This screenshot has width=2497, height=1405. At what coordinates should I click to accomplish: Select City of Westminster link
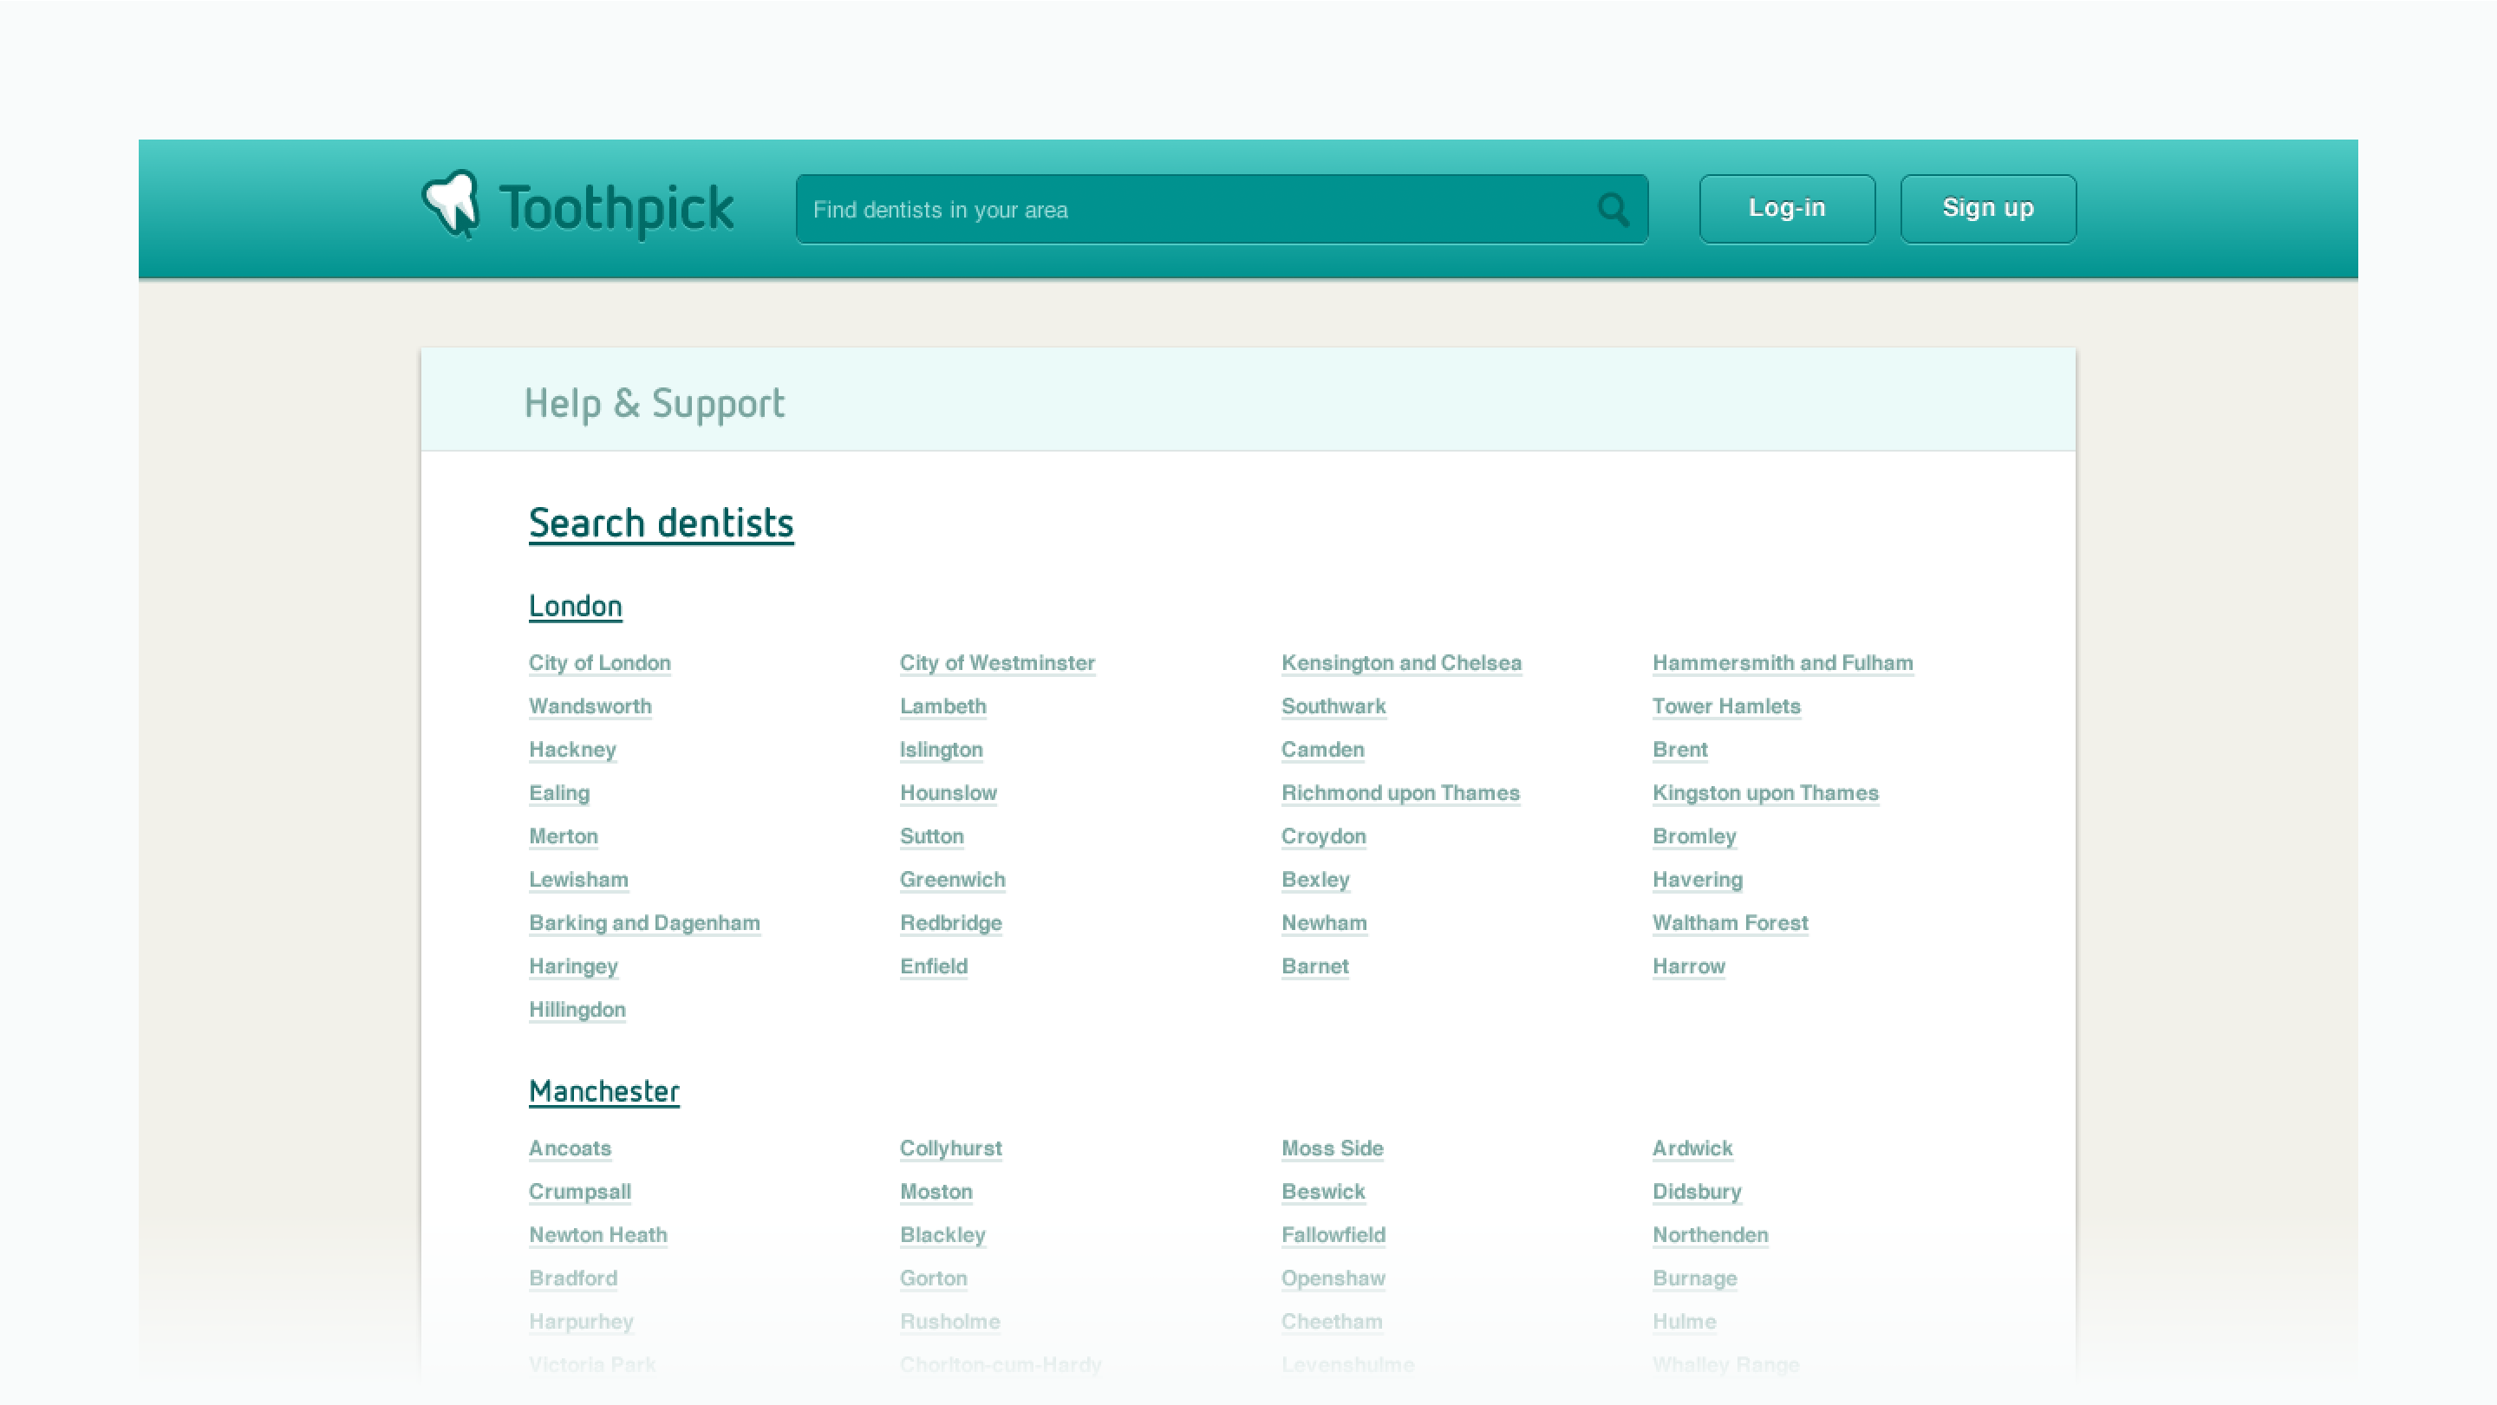pos(996,663)
